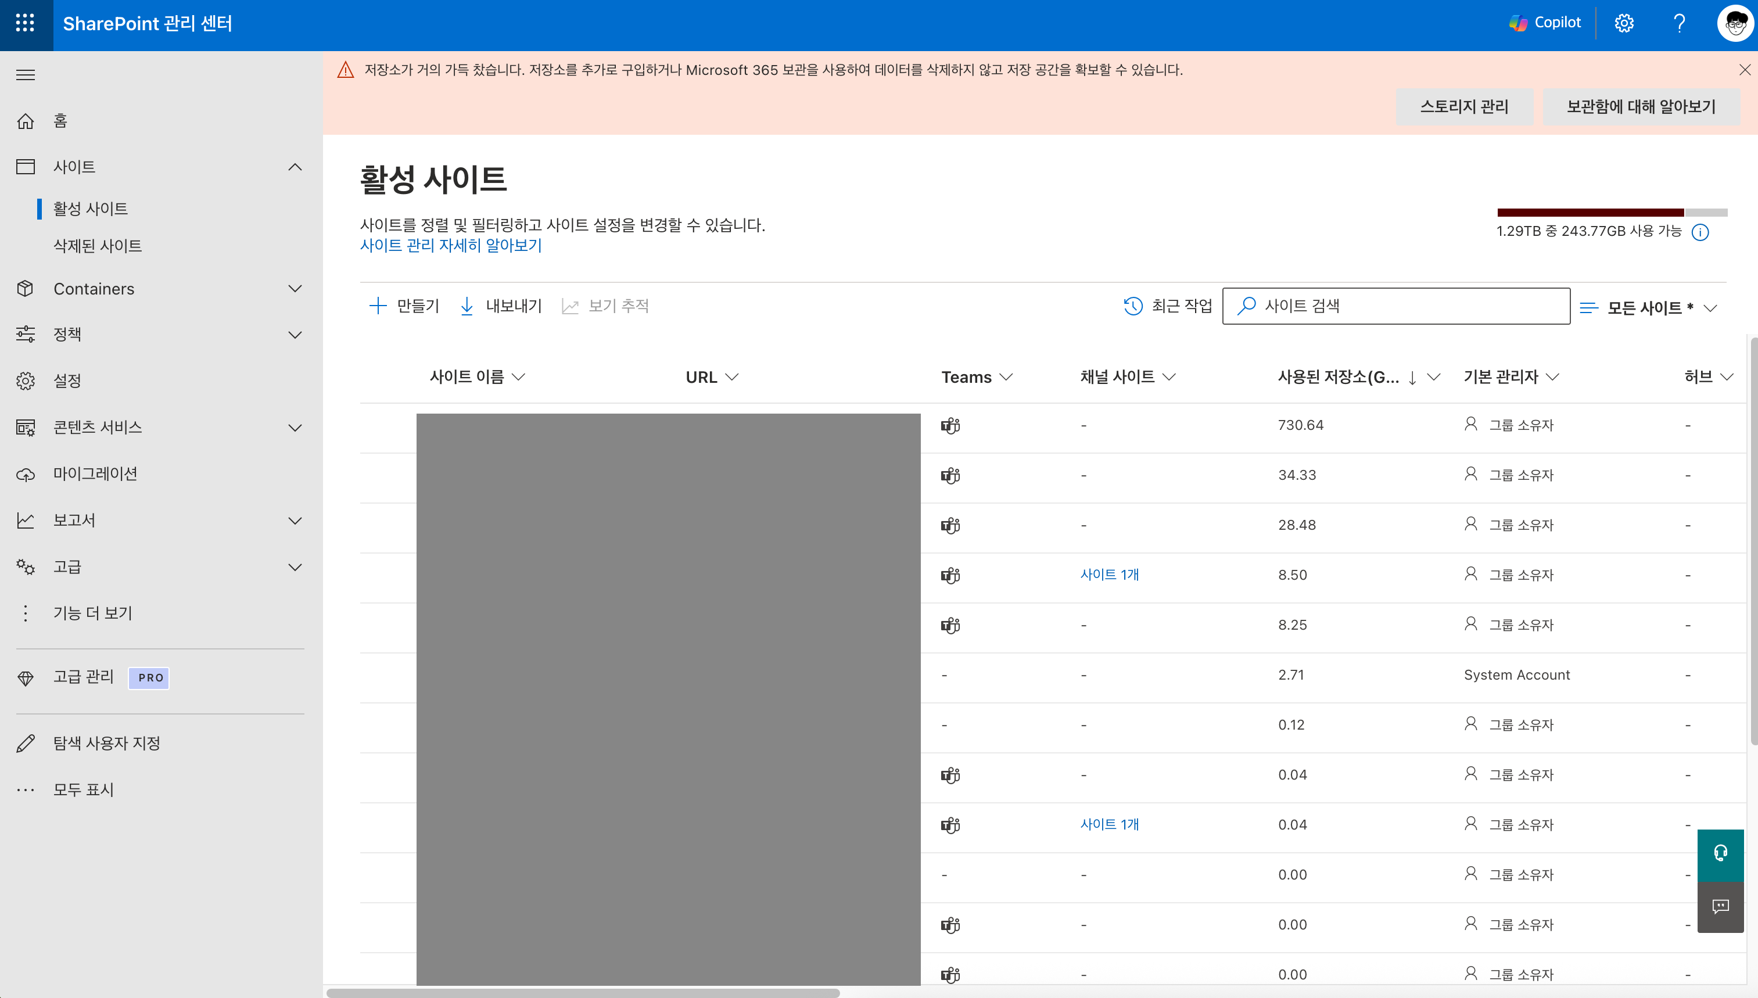This screenshot has width=1758, height=998.
Task: Open the feedback chat widget
Action: click(1720, 907)
